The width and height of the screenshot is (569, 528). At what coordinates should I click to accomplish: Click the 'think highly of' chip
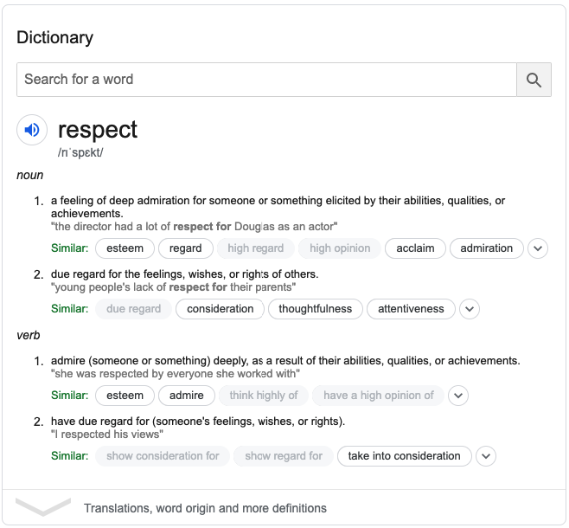(x=264, y=396)
